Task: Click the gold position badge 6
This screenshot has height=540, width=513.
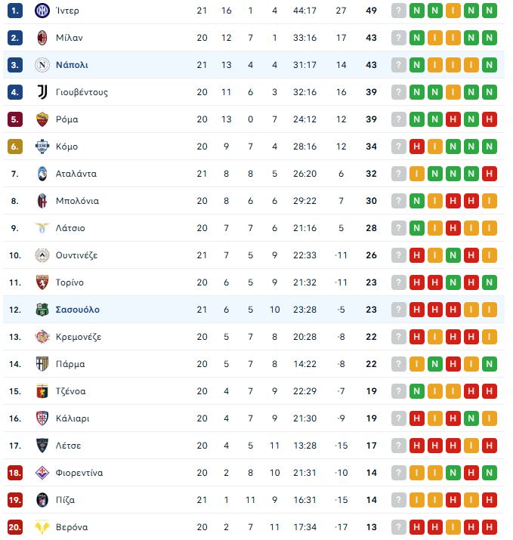Action: click(x=15, y=147)
